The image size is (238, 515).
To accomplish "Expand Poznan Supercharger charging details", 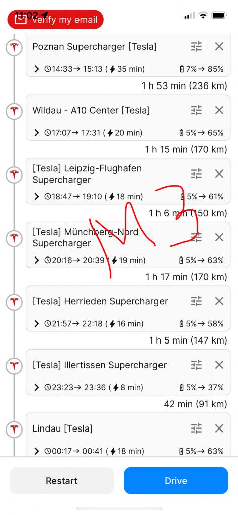I will (x=37, y=69).
